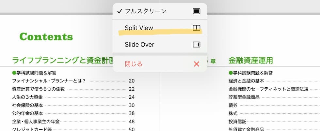Click the Split View two-pane icon

(x=196, y=28)
